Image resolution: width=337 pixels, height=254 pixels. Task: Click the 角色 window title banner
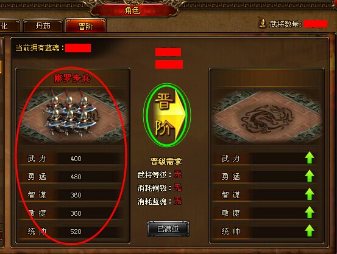pos(132,10)
